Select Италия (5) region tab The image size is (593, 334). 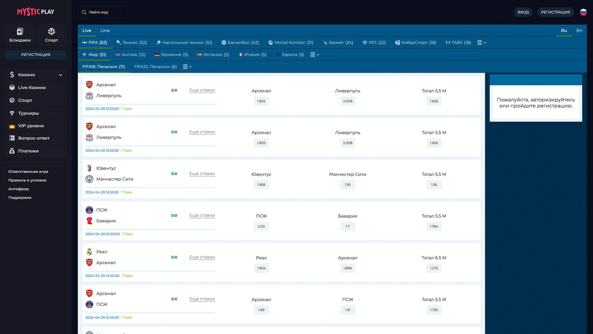coord(252,55)
